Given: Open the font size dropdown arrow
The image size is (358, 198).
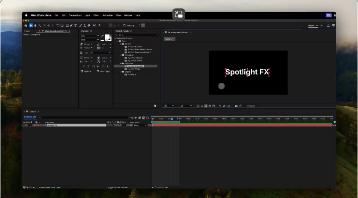Looking at the screenshot, I should click(x=92, y=44).
